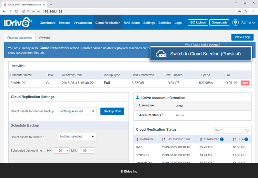Viewport: 258px width, 178px height.
Task: Open the help lightbulb icon
Action: coord(235,23)
